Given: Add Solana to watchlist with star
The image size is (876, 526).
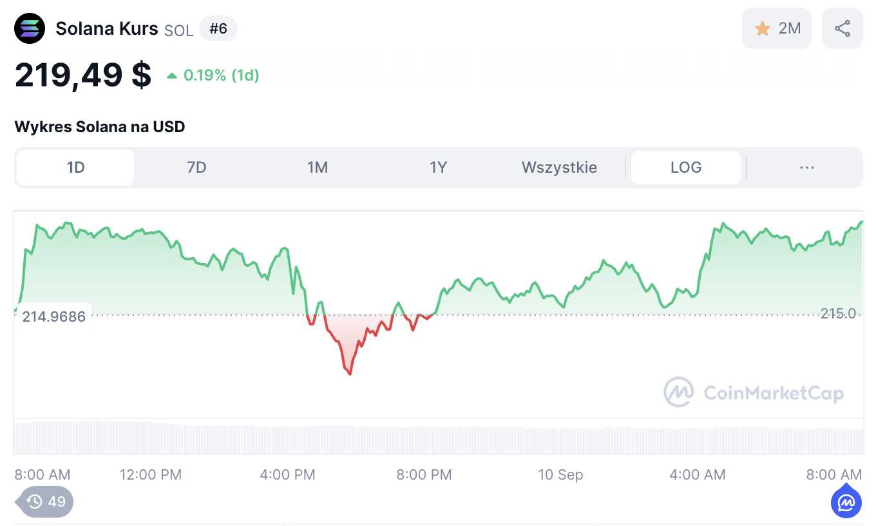Looking at the screenshot, I should click(763, 28).
